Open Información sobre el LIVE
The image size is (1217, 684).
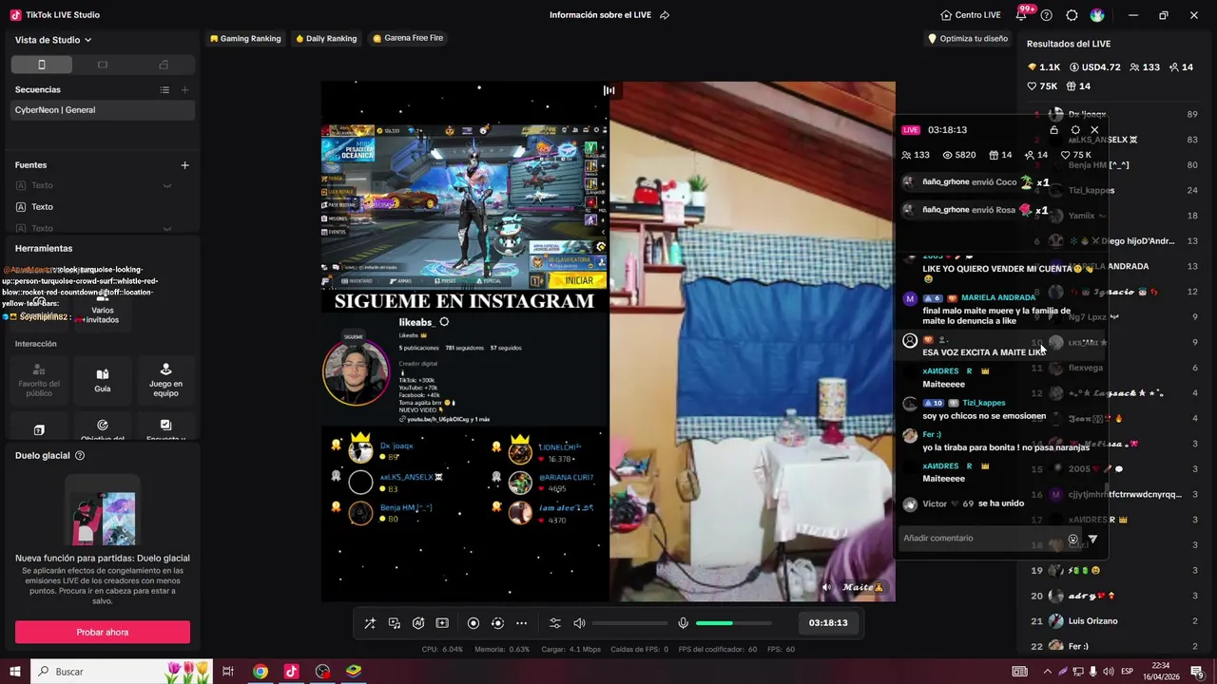click(602, 15)
